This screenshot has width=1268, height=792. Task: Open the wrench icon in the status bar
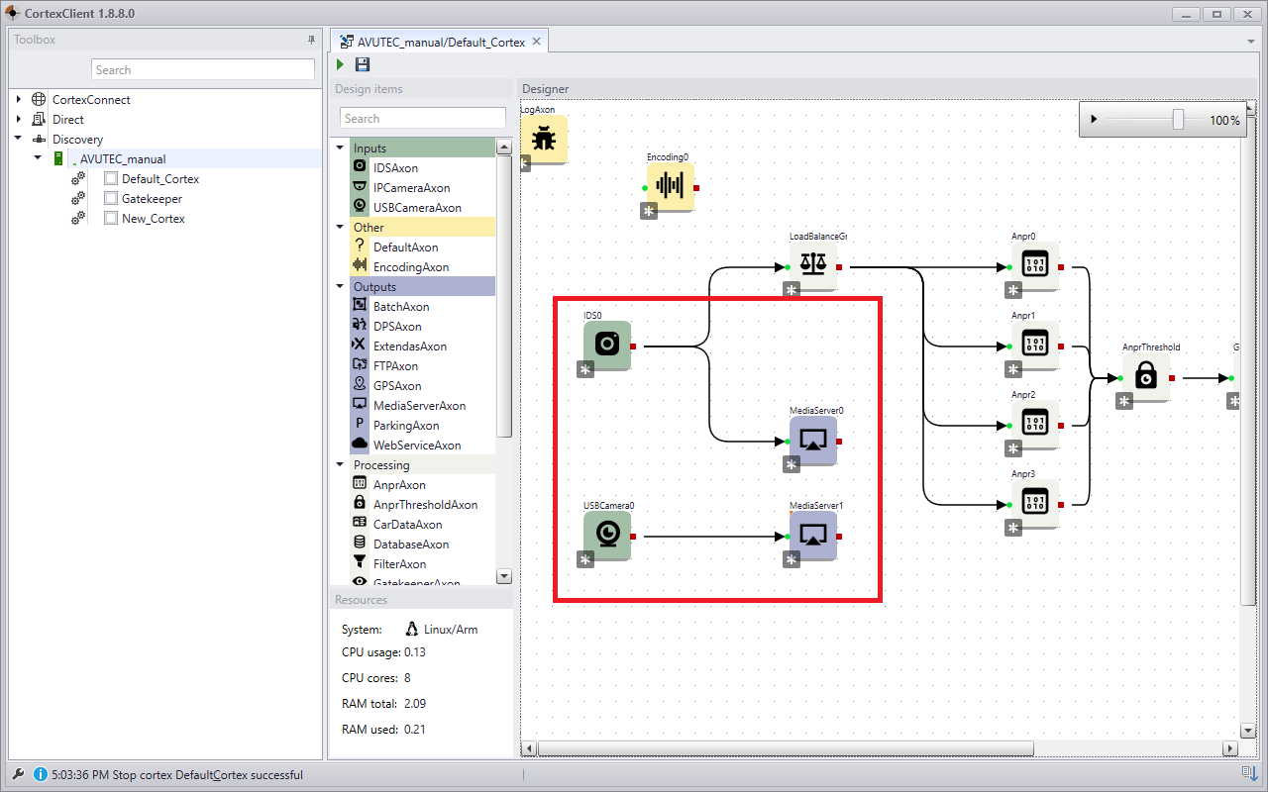click(18, 774)
